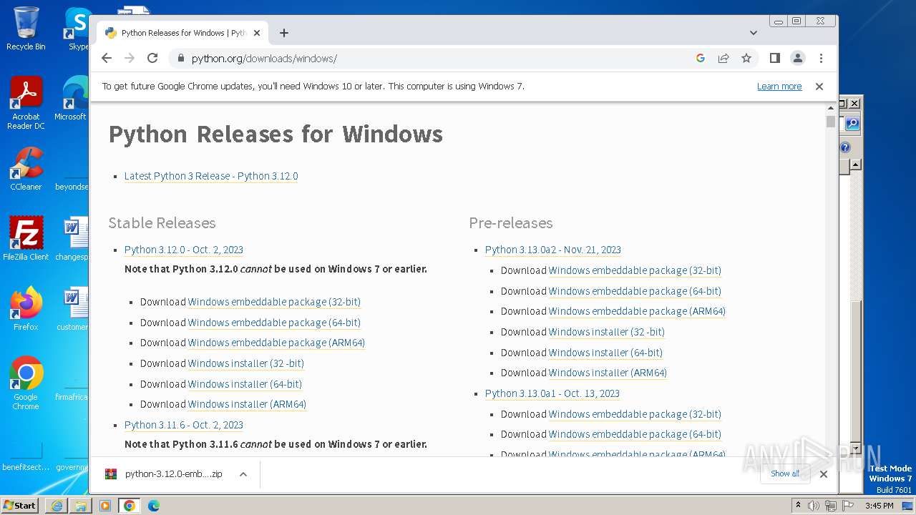Share this page via the share icon
Image resolution: width=916 pixels, height=515 pixels.
pos(723,58)
